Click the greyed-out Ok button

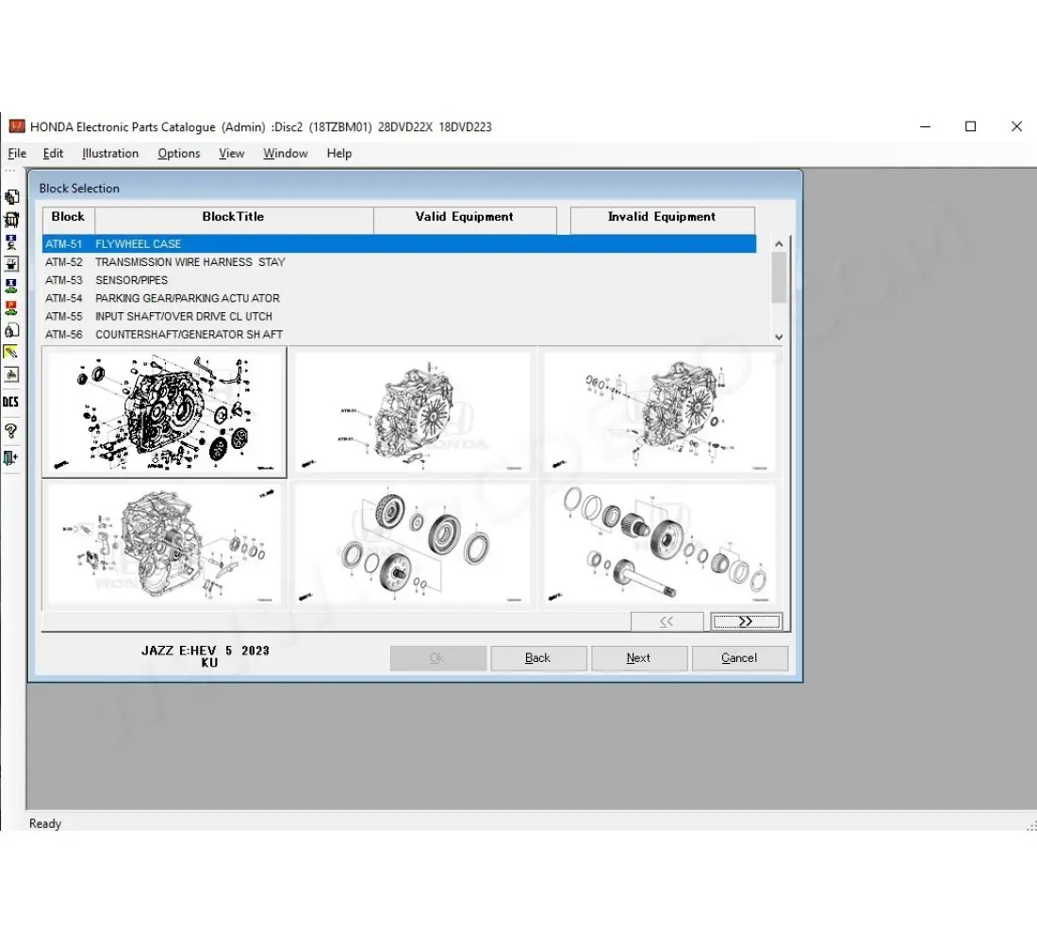[437, 658]
